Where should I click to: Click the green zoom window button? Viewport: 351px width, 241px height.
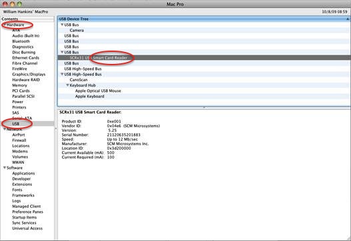click(x=19, y=4)
